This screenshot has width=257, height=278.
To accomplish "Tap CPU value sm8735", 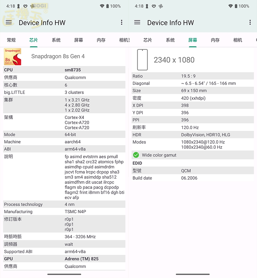I will [73, 70].
